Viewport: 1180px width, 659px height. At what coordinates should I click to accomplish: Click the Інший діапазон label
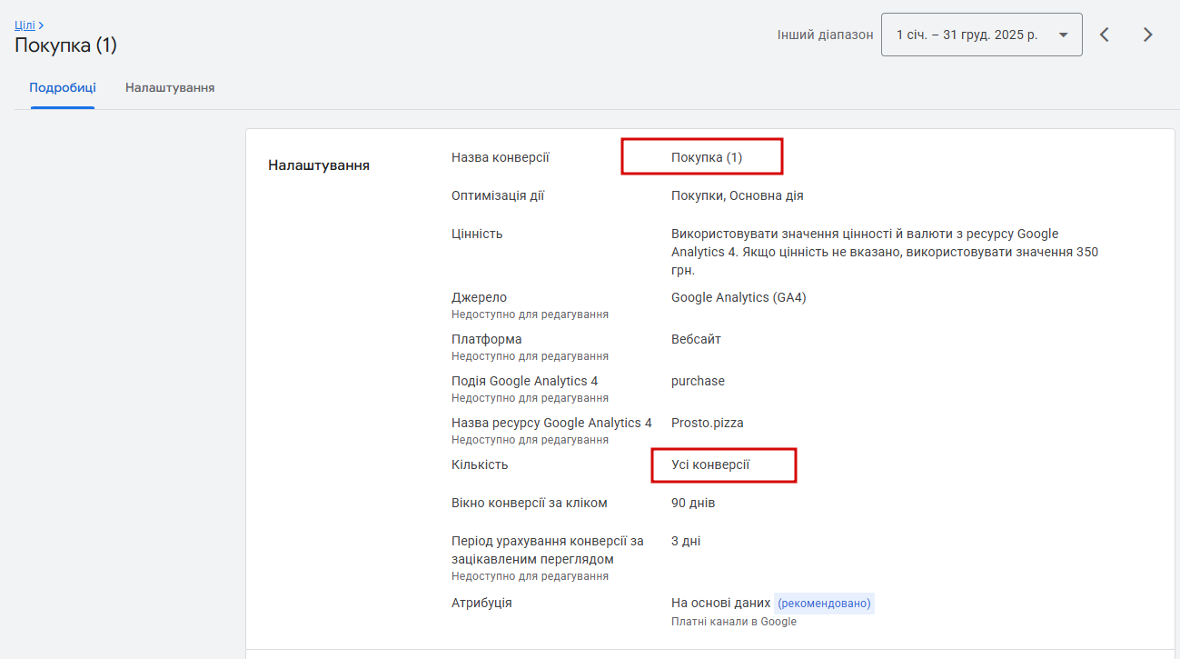point(825,35)
